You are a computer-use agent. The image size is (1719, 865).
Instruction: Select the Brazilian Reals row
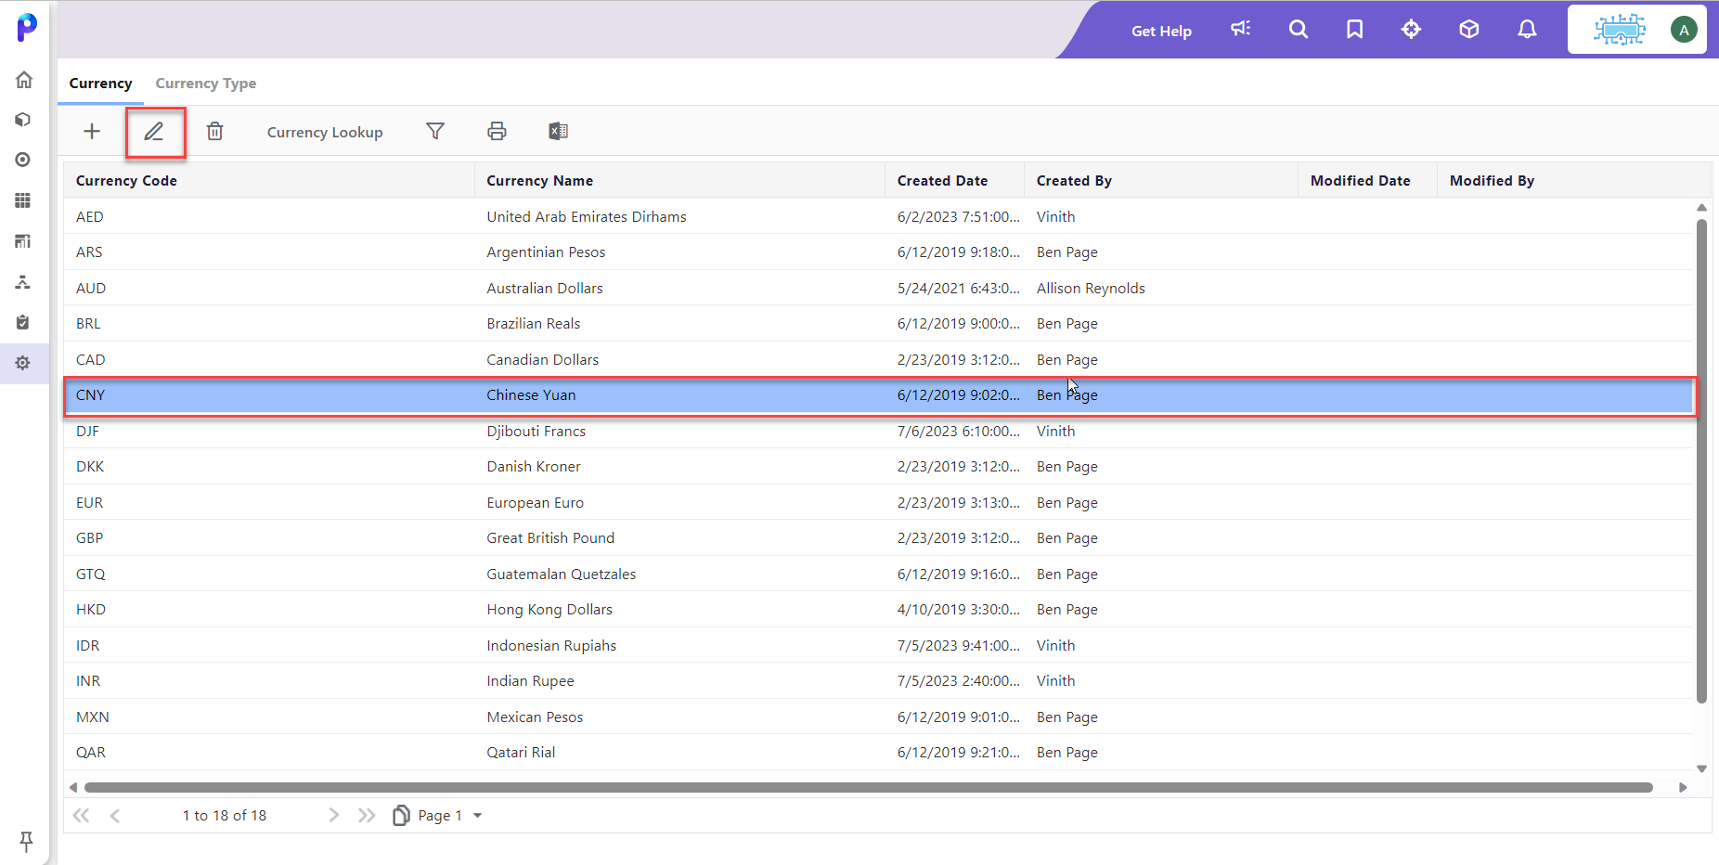pyautogui.click(x=879, y=324)
